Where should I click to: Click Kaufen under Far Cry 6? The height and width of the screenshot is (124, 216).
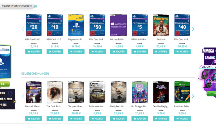coord(161,52)
